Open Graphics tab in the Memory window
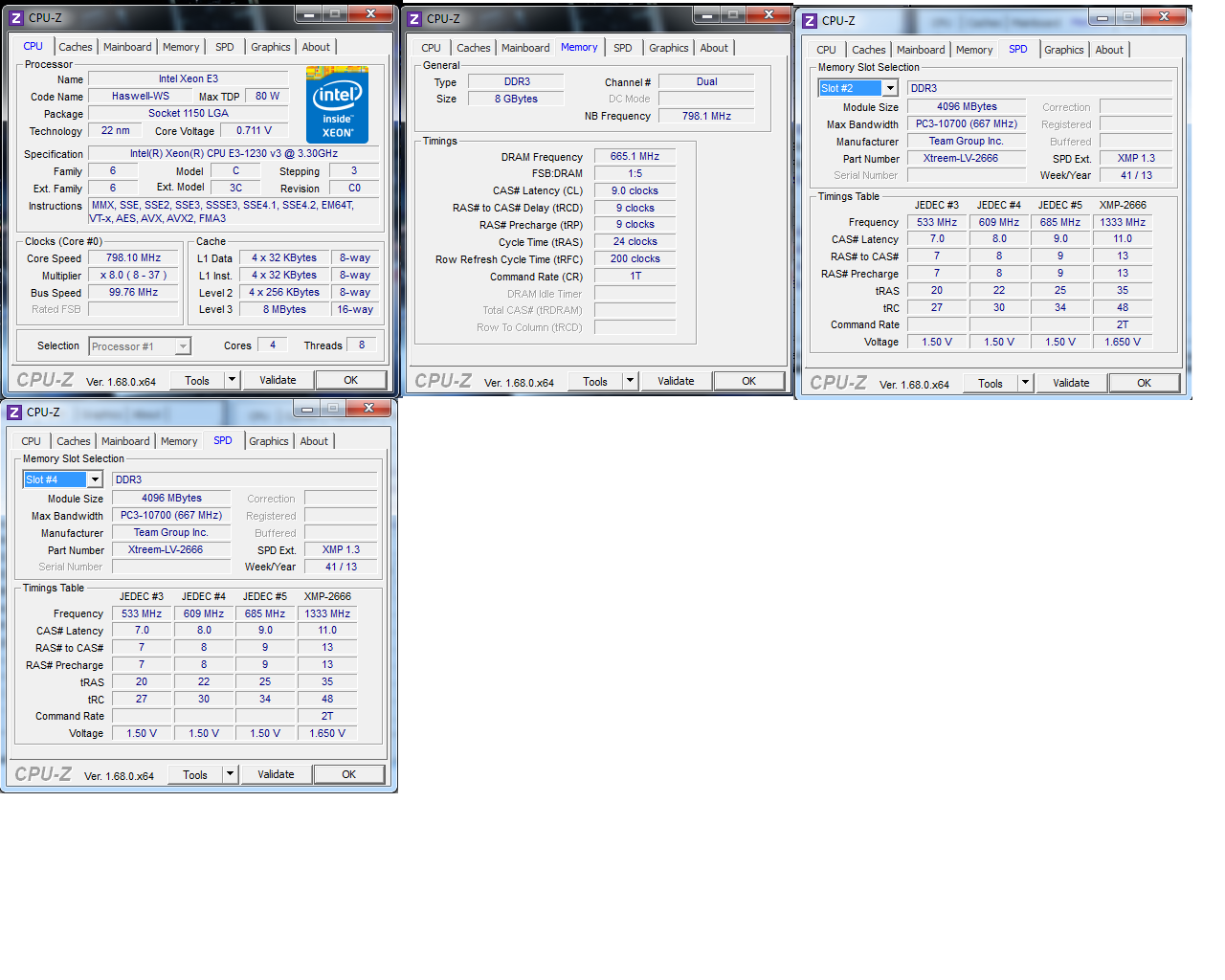 click(x=669, y=48)
